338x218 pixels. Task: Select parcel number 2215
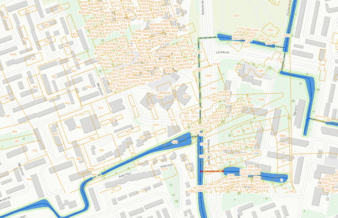pyautogui.click(x=156, y=125)
